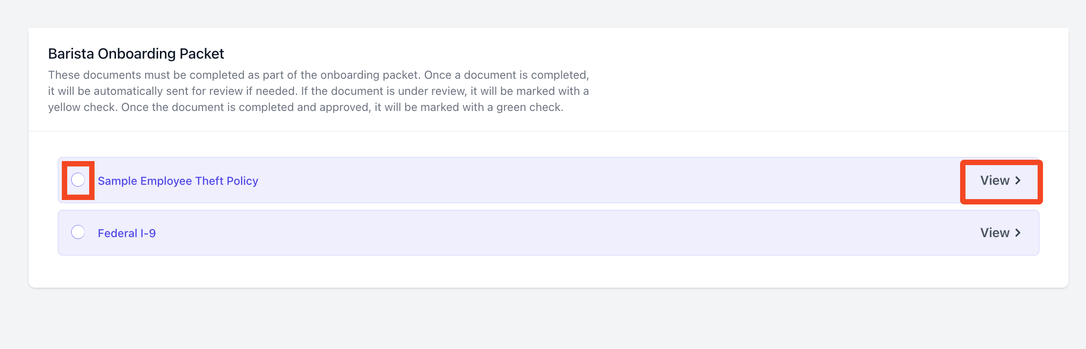Expand Theft Policy using its right arrow
Screen dimensions: 1086x349
(1018, 180)
